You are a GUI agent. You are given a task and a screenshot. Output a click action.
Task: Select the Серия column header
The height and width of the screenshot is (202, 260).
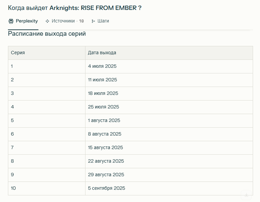pyautogui.click(x=47, y=53)
